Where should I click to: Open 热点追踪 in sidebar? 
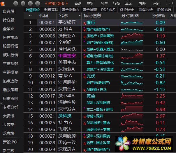(10, 81)
